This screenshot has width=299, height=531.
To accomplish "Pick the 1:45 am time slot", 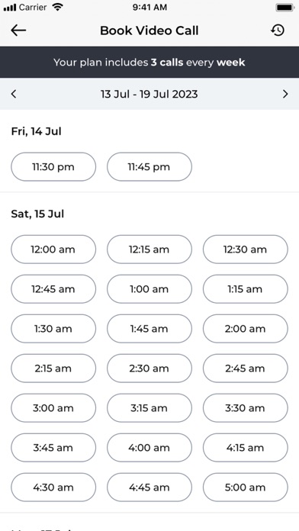I will [x=149, y=329].
